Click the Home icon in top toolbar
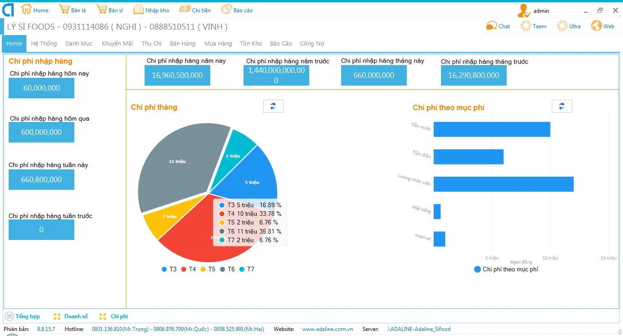Screen dimensions: 623x336 [x=26, y=10]
